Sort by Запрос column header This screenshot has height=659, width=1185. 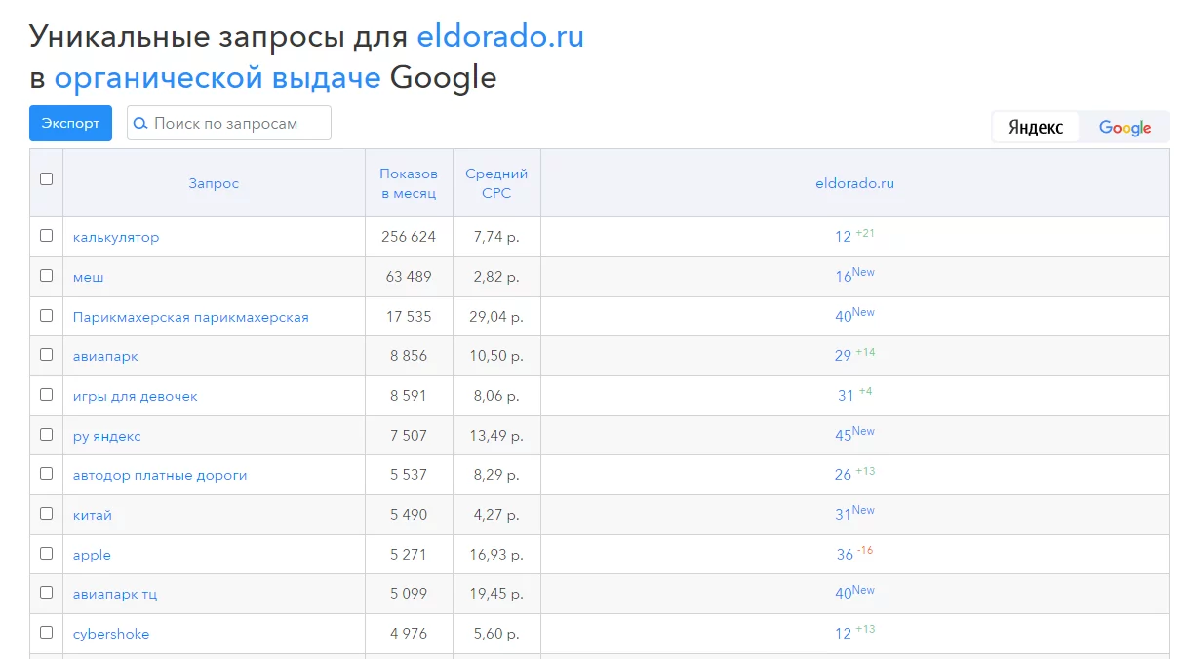(214, 183)
